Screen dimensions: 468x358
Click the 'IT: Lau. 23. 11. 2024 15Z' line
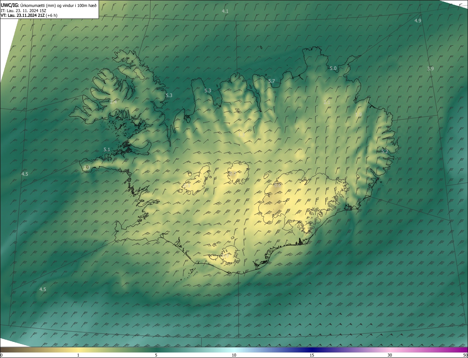[x=23, y=10]
